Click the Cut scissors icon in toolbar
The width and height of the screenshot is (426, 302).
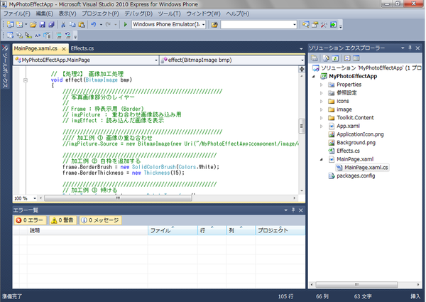click(63, 24)
